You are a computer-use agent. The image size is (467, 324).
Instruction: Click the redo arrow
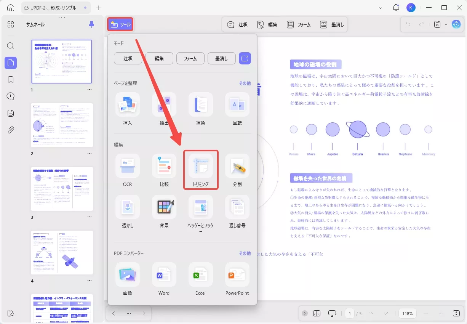pyautogui.click(x=422, y=24)
